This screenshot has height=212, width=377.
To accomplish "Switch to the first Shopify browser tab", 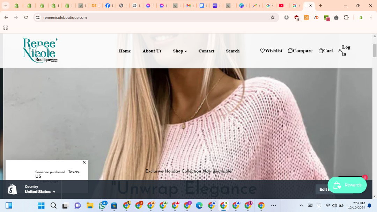I will coord(17,6).
